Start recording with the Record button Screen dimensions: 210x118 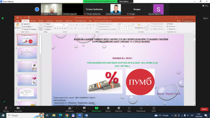point(108,109)
